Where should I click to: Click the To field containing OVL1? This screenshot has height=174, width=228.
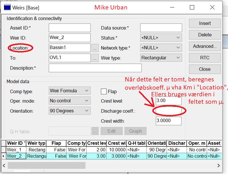[70, 58]
